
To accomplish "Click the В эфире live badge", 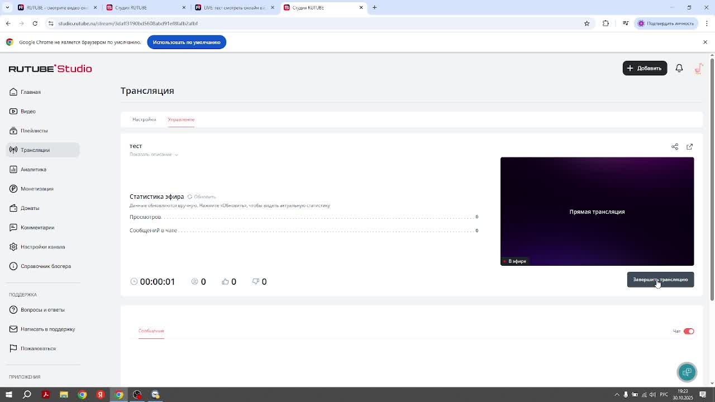I will [x=514, y=261].
